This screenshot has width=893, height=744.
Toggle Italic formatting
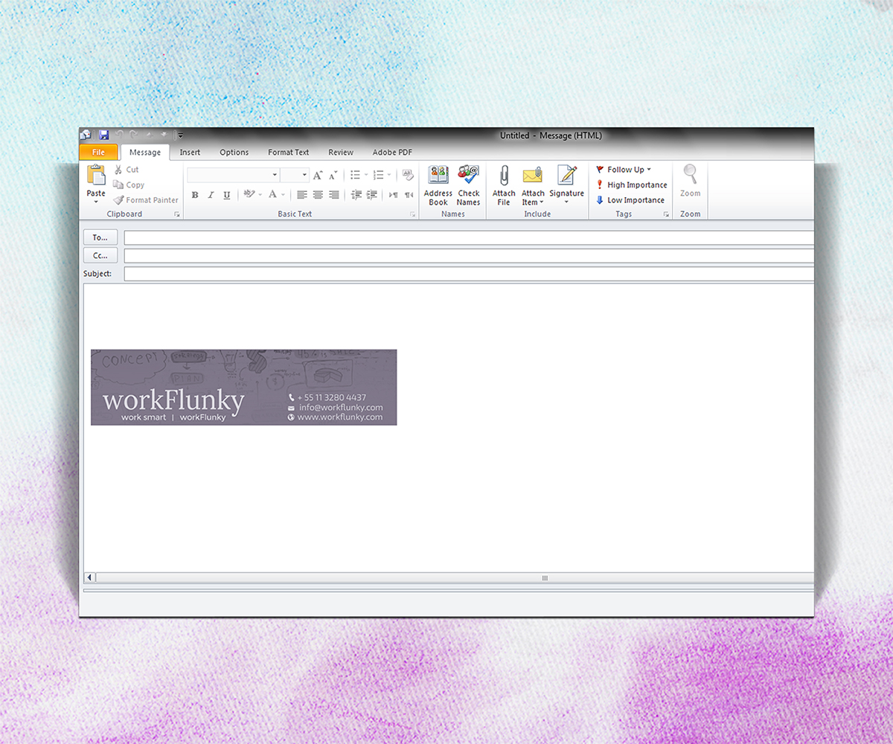[211, 195]
